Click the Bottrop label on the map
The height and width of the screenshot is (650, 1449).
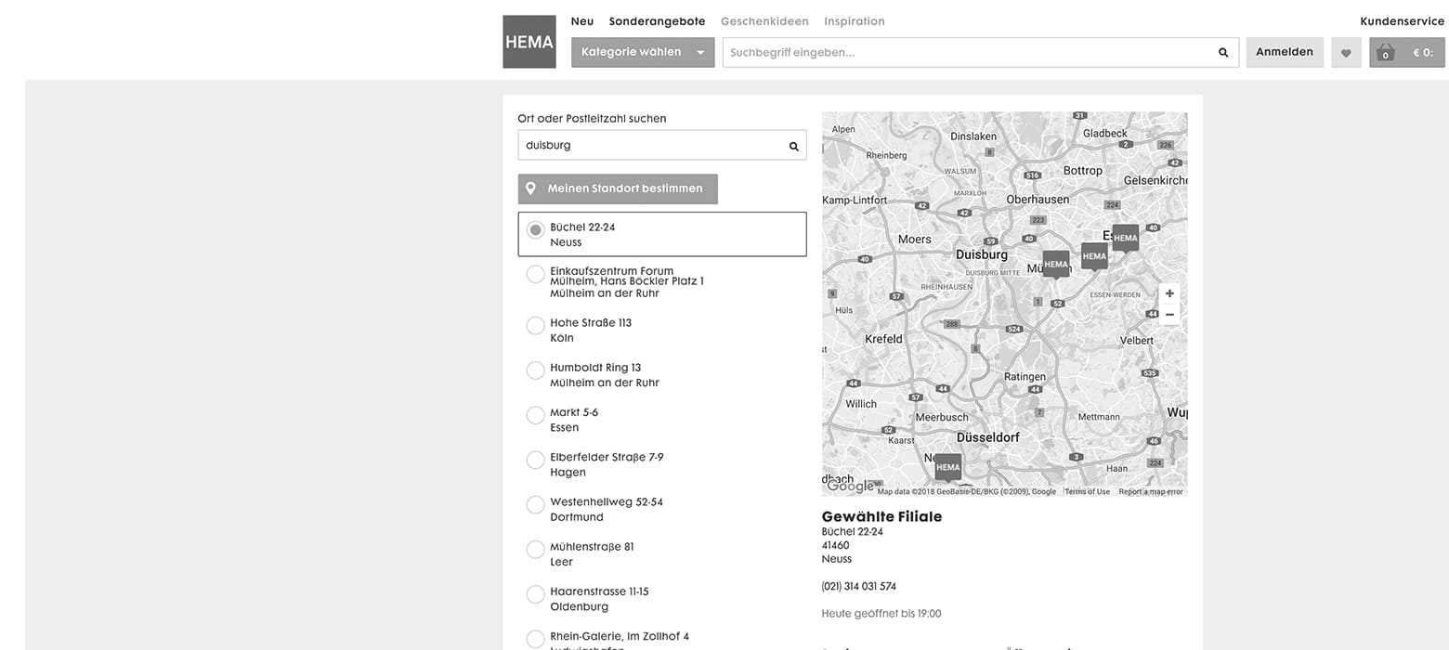click(x=1083, y=171)
